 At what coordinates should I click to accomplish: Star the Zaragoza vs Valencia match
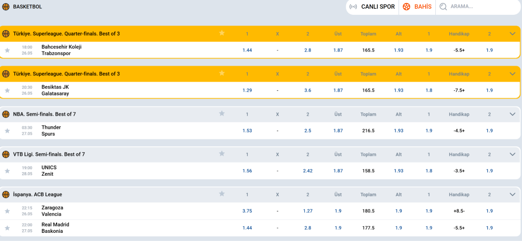(x=7, y=211)
